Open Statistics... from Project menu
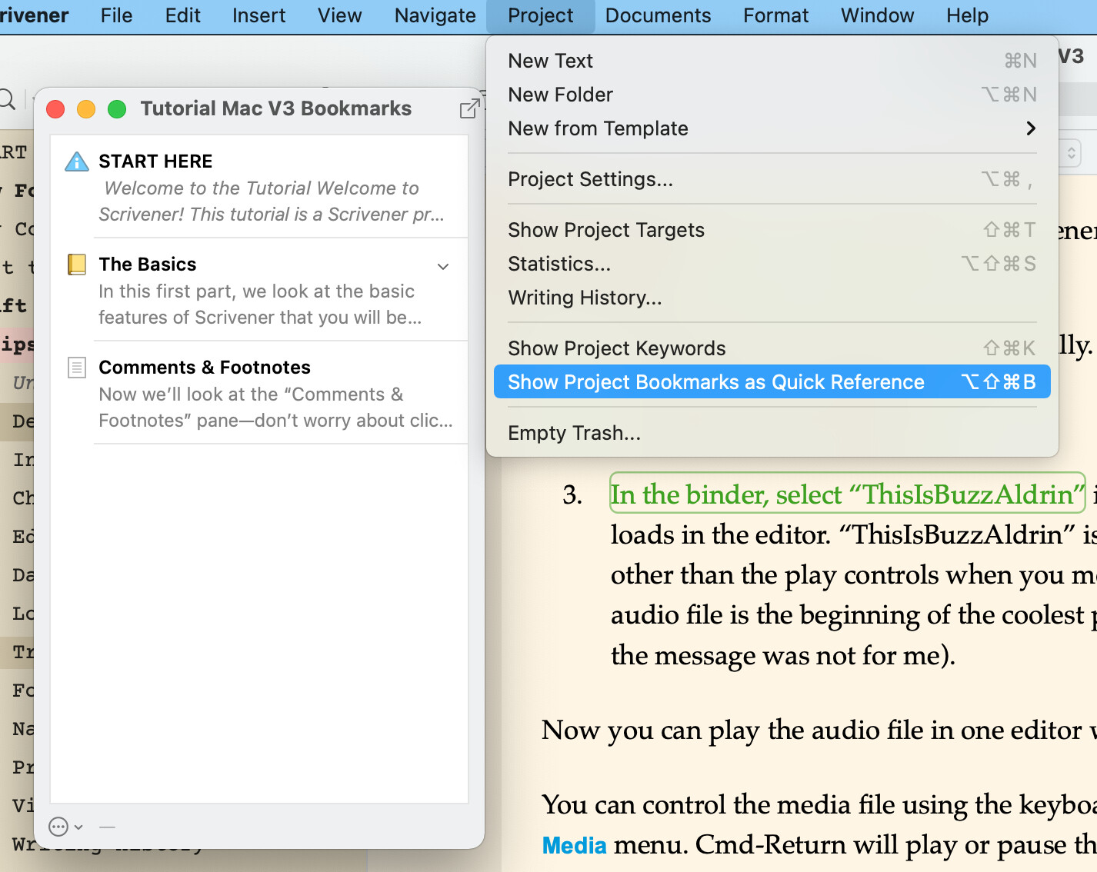The image size is (1097, 872). click(772, 264)
